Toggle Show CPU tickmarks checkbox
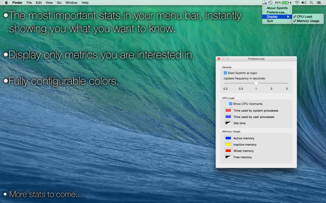Screen dimensions: 326x203 231,104
